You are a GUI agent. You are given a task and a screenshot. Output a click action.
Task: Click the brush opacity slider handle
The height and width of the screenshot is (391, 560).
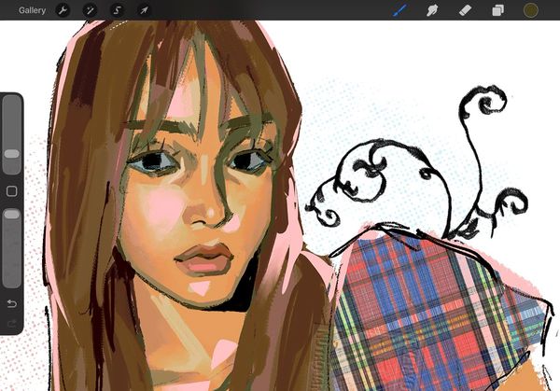12,215
